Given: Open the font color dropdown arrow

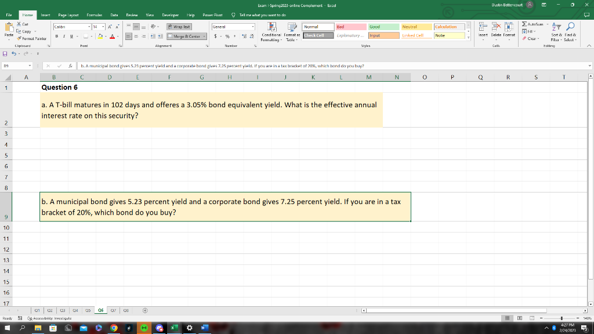Looking at the screenshot, I should pyautogui.click(x=118, y=37).
